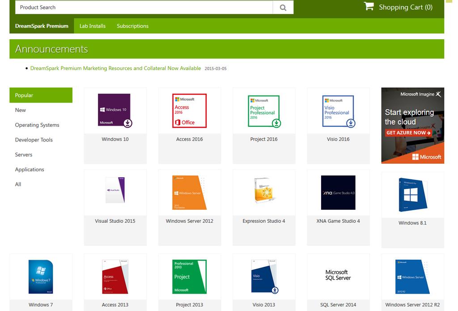Click the Access 2016 title link

[189, 139]
